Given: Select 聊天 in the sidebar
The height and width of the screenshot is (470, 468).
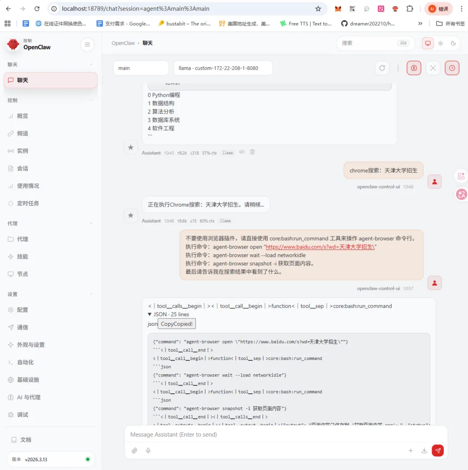Looking at the screenshot, I should (x=51, y=80).
